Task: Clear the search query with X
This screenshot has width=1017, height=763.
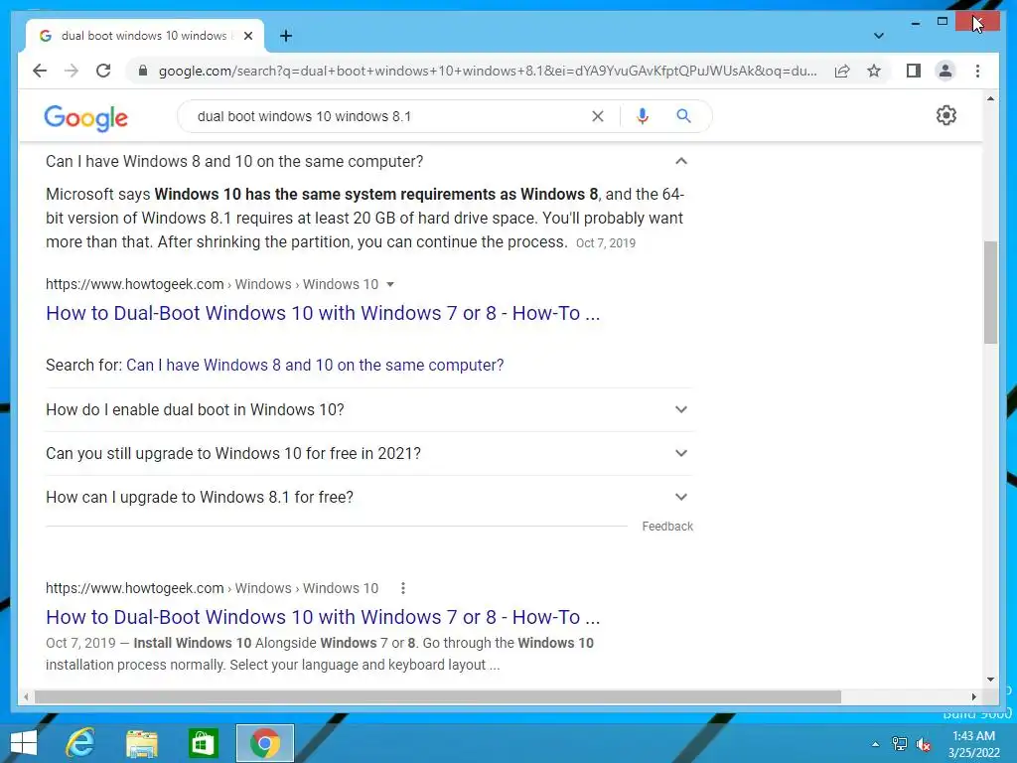Action: 597,116
